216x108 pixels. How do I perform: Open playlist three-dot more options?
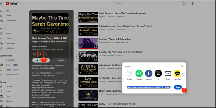point(45,54)
